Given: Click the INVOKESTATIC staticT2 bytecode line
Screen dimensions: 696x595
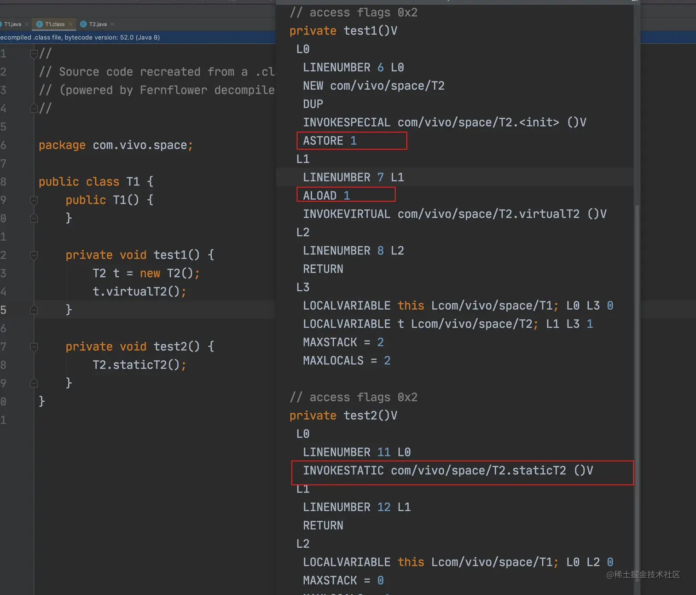Looking at the screenshot, I should [448, 470].
